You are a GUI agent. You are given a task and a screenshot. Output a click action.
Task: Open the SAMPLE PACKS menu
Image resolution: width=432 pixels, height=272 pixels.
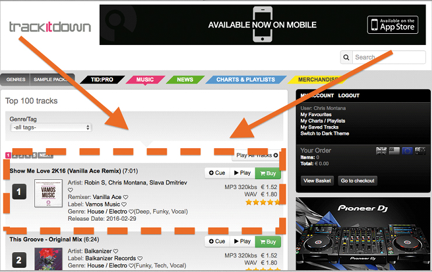(51, 80)
